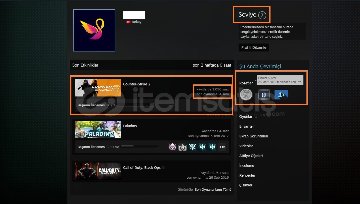Click Paladins achievement progress bar 21 / 58
The height and width of the screenshot is (204, 360).
(x=139, y=147)
